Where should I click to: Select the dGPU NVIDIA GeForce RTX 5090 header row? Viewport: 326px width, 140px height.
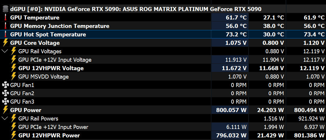click(x=163, y=9)
